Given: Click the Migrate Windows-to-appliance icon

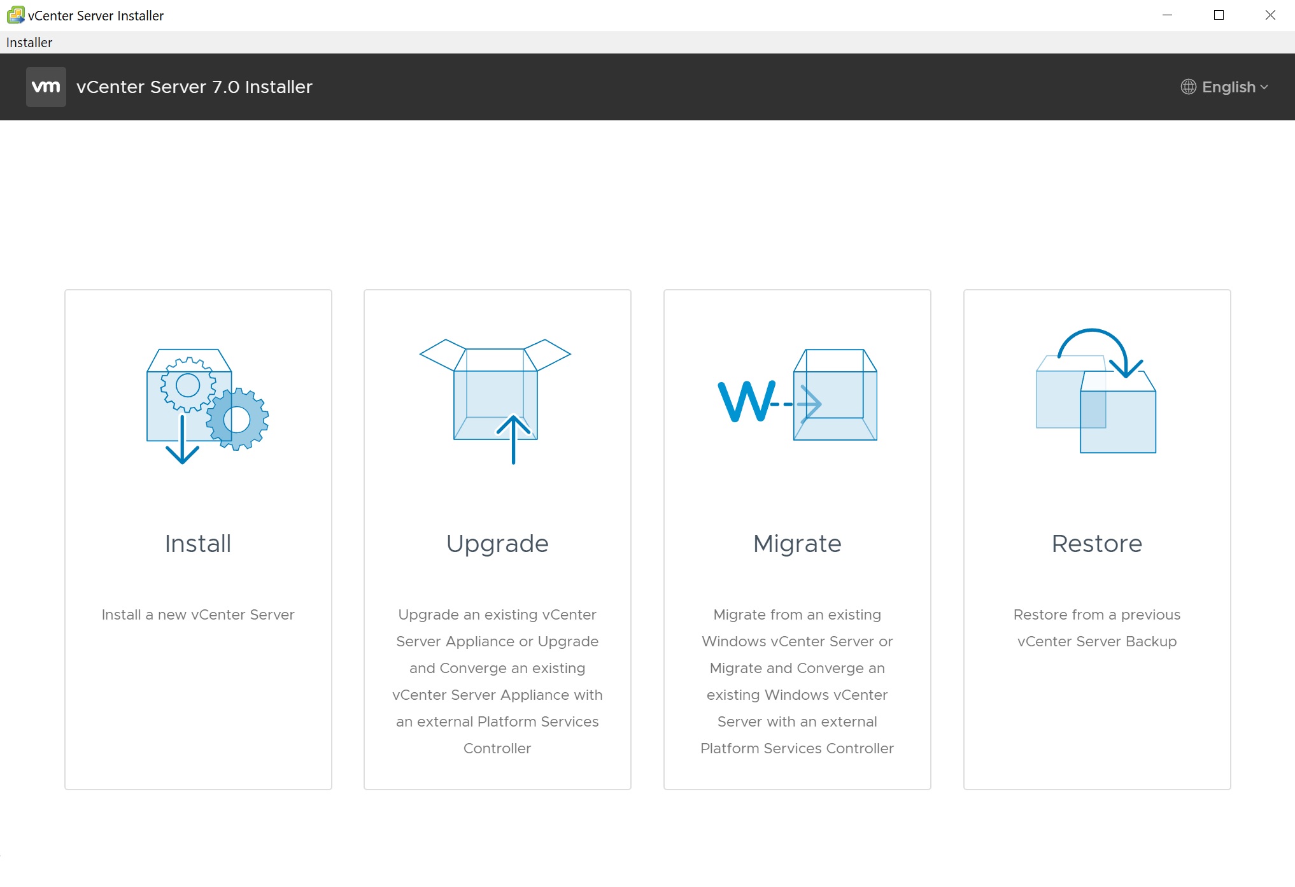Looking at the screenshot, I should [x=797, y=395].
